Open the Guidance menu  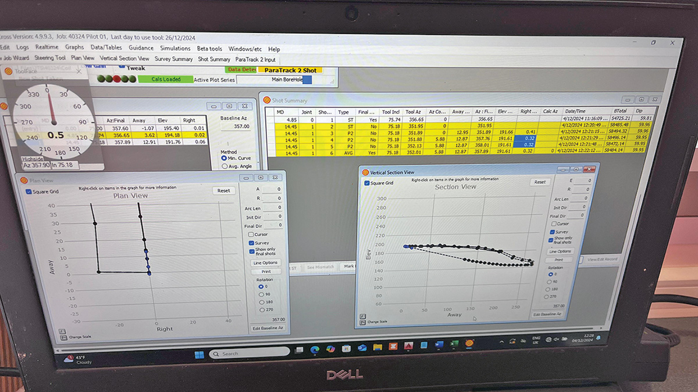(141, 48)
